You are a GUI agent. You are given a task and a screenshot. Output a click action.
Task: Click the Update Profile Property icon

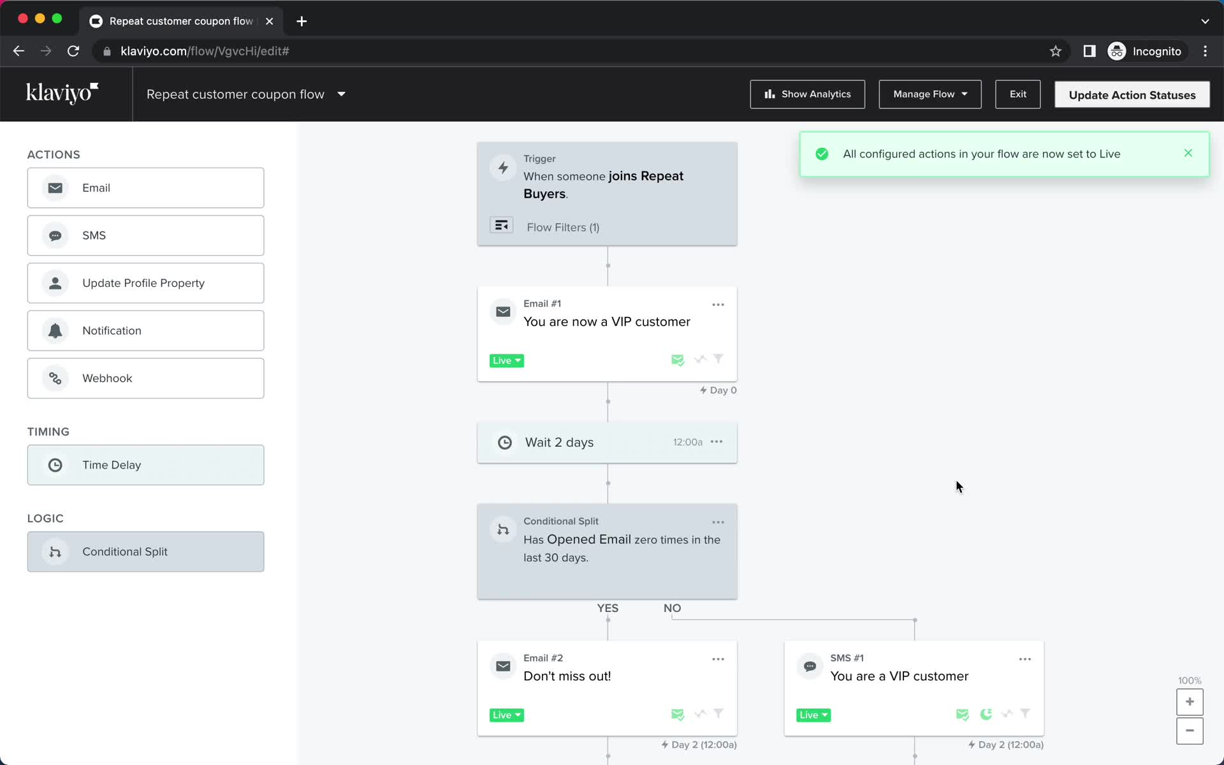(x=55, y=282)
